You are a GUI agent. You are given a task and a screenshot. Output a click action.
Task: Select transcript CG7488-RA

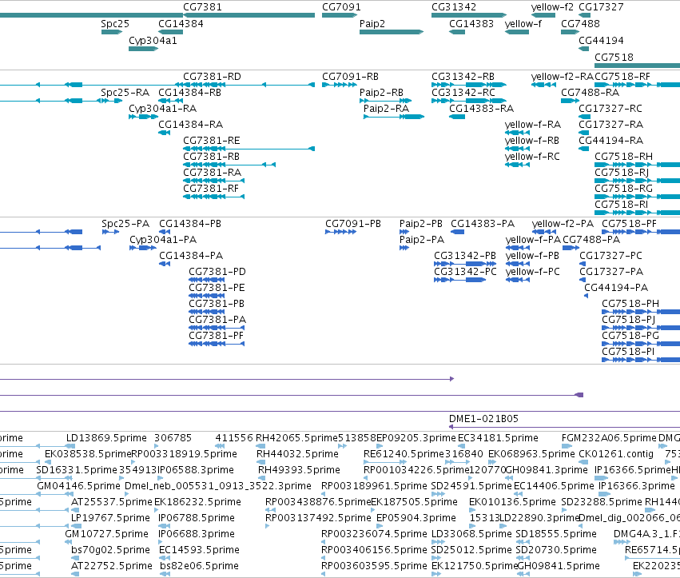point(571,101)
